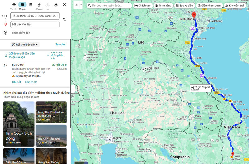
Task: Show 'Sạc xe điện' EV charging stations
Action: [x=184, y=6]
